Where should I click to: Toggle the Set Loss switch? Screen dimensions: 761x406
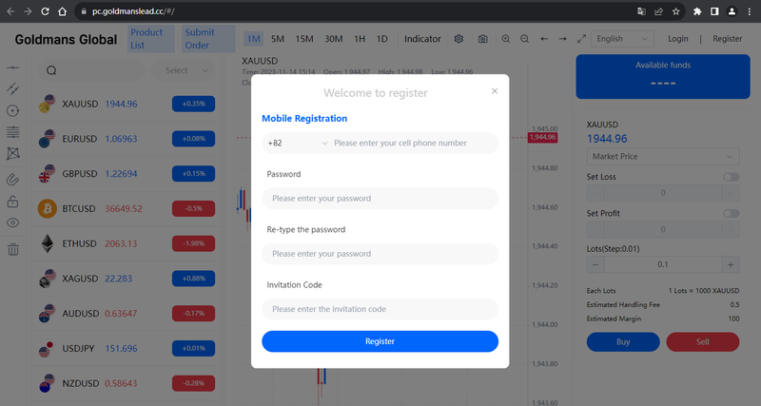coord(731,177)
